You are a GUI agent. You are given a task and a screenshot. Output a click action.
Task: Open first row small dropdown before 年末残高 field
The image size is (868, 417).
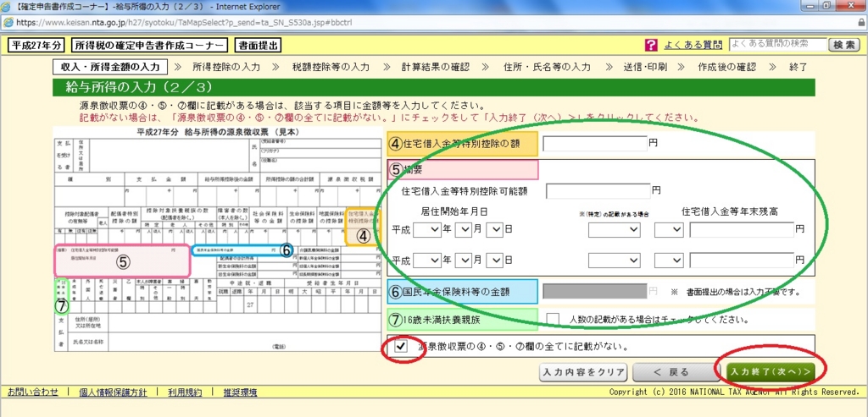click(669, 228)
